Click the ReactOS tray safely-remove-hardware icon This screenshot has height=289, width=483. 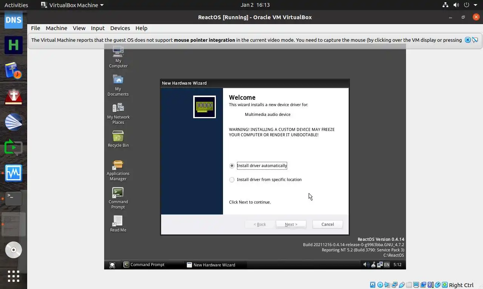373,265
